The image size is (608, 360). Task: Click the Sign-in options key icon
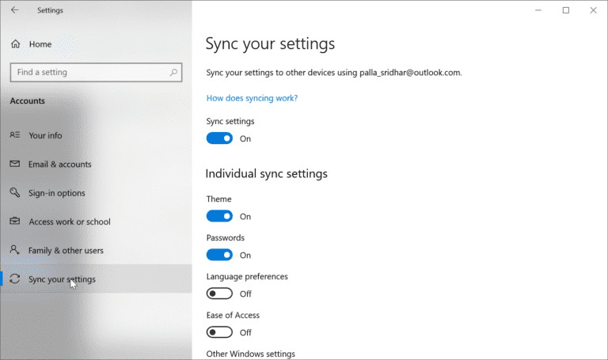[14, 193]
